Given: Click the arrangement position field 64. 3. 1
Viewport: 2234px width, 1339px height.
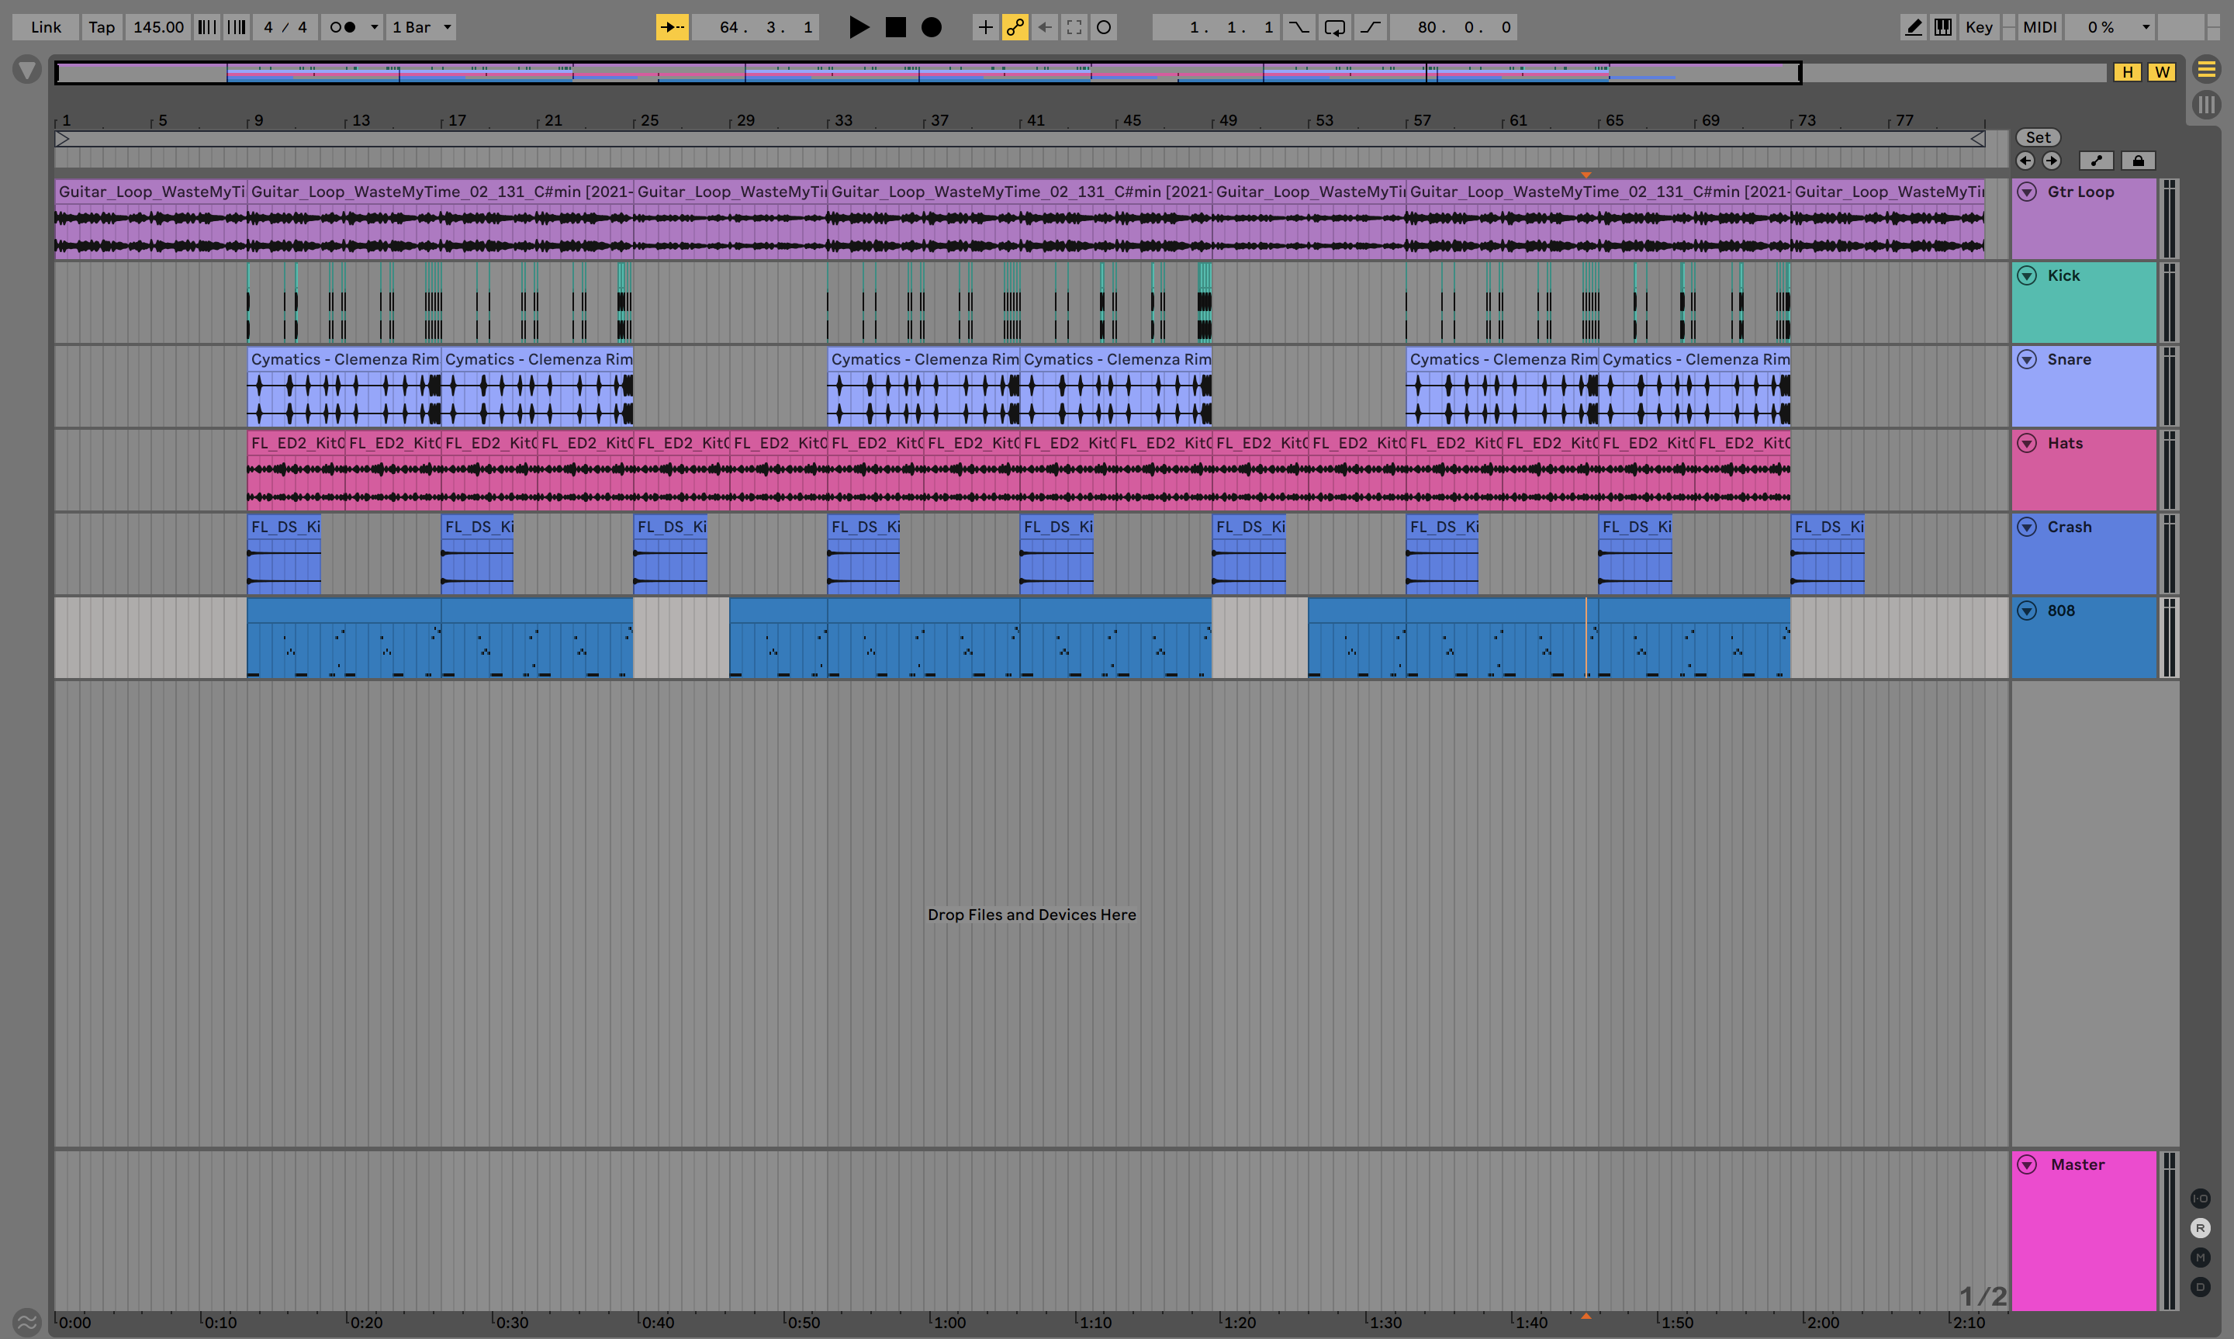Looking at the screenshot, I should [756, 27].
